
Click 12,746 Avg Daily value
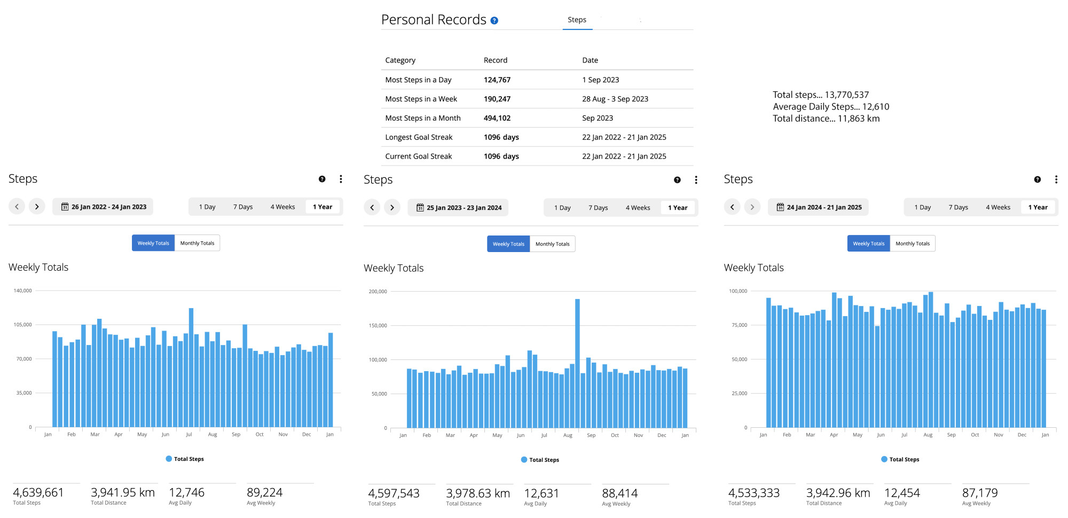187,492
